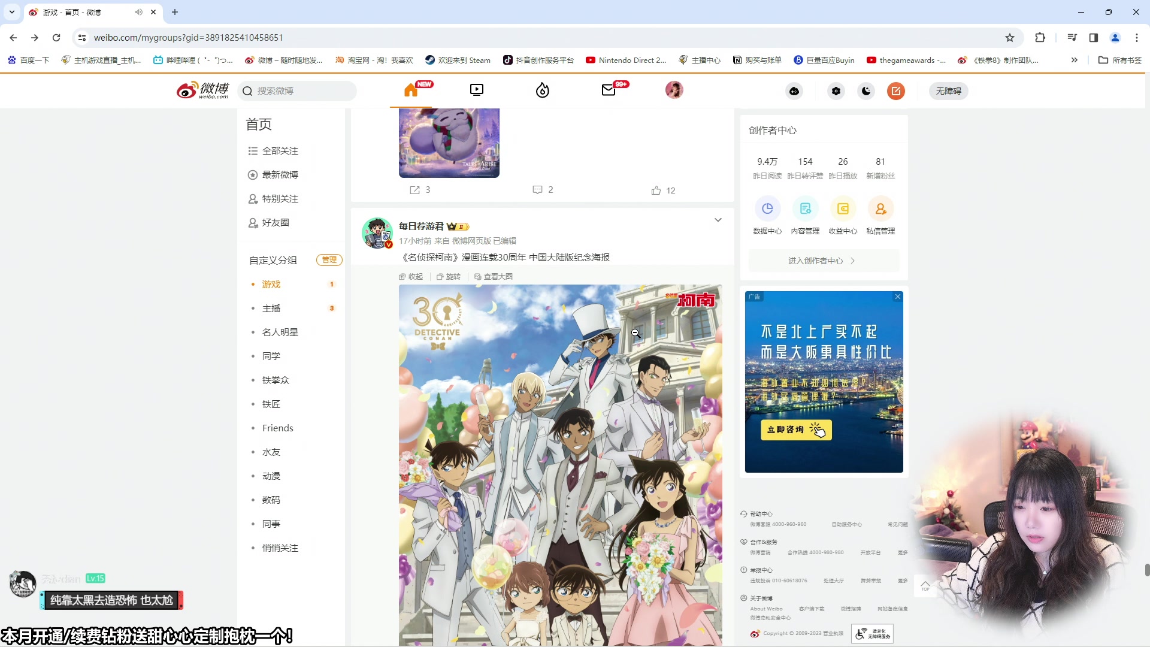Go to homepage via the house icon

coord(411,90)
